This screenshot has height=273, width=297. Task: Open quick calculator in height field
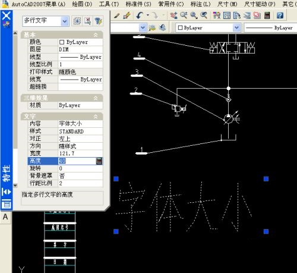pos(99,161)
